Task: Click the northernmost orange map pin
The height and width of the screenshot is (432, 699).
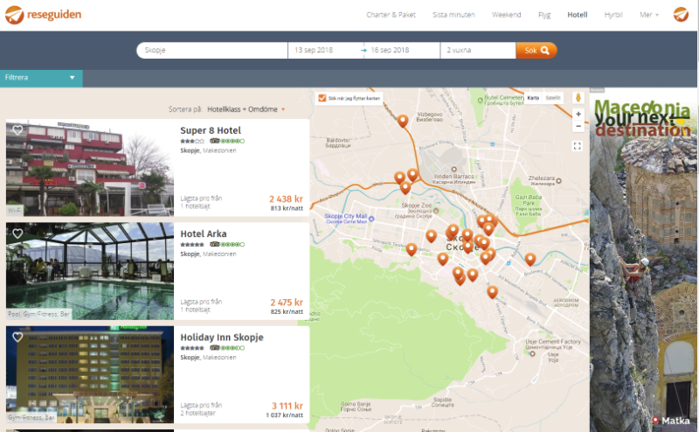Action: 402,121
